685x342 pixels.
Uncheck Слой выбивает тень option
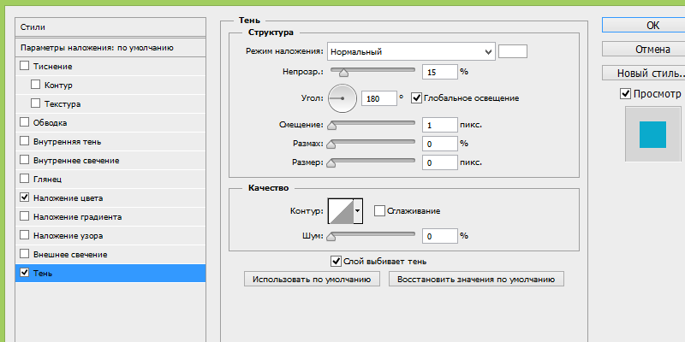pos(336,262)
